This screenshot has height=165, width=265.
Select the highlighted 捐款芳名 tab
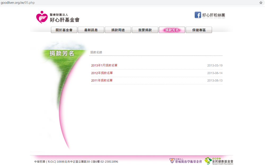(172, 30)
